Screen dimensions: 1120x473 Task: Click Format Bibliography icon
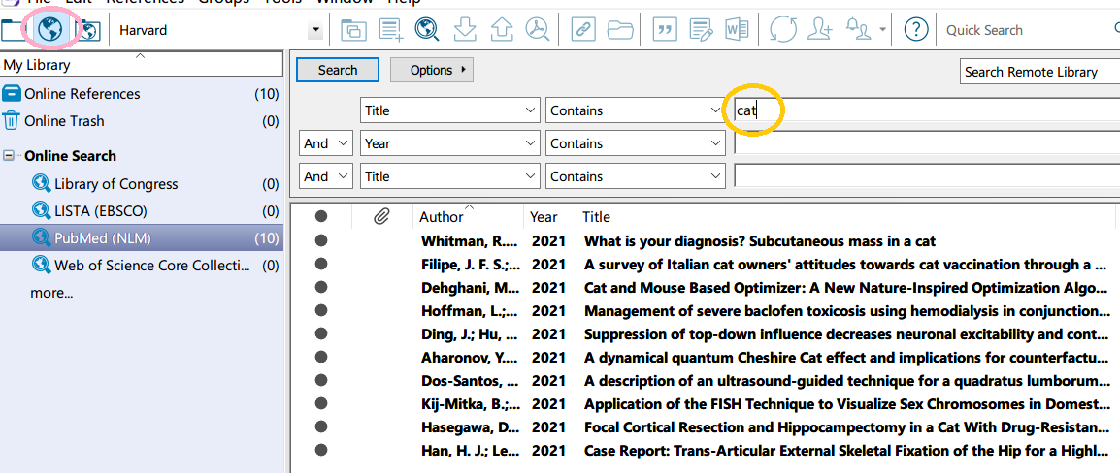[x=702, y=30]
